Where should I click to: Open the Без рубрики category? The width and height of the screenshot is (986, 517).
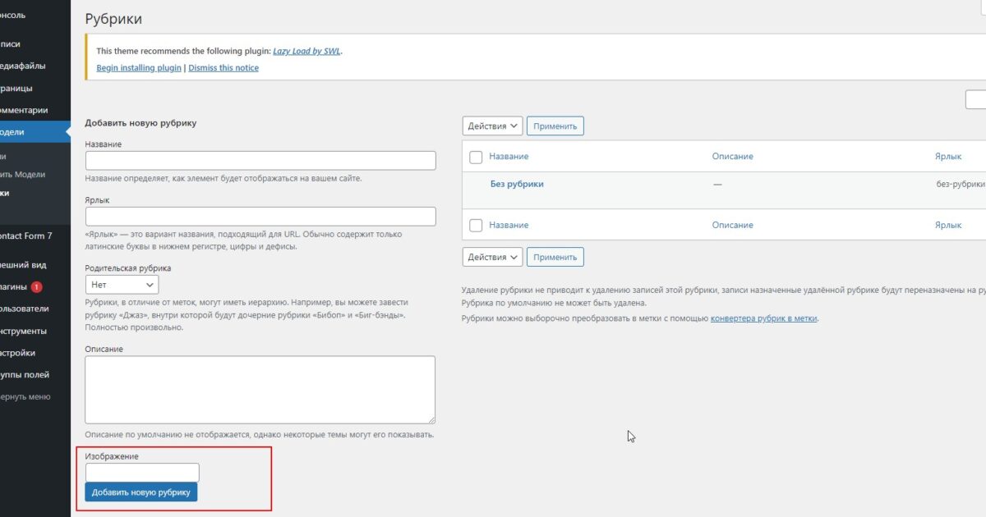pyautogui.click(x=517, y=184)
